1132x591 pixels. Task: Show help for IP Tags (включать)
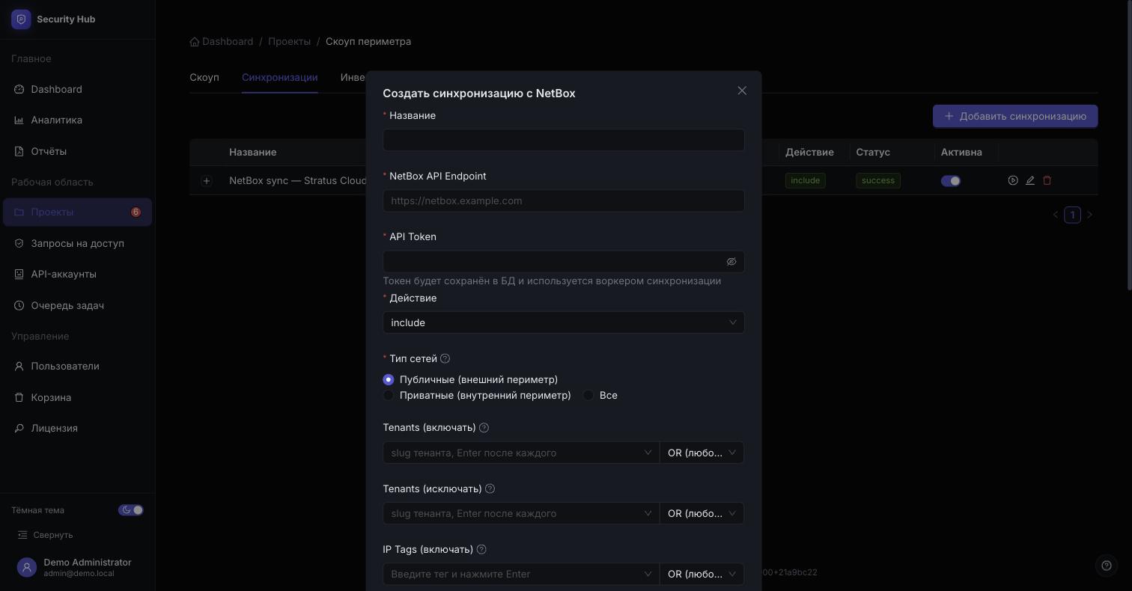click(481, 549)
